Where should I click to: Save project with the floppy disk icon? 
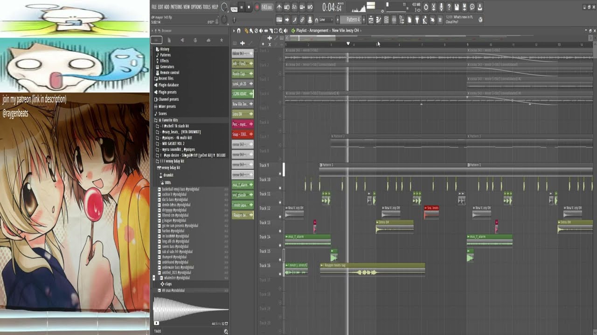457,7
